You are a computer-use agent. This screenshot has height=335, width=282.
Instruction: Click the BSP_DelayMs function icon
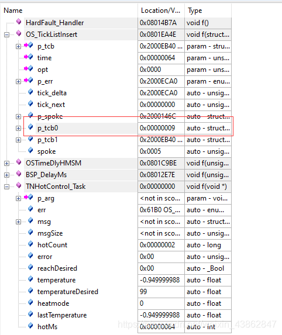click(x=19, y=174)
